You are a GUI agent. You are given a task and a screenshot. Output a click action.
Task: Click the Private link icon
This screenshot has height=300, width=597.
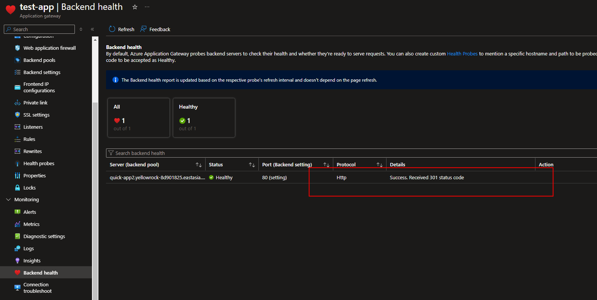(x=17, y=103)
